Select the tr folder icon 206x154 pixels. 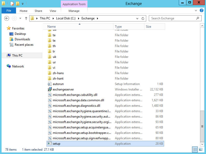[49, 51]
